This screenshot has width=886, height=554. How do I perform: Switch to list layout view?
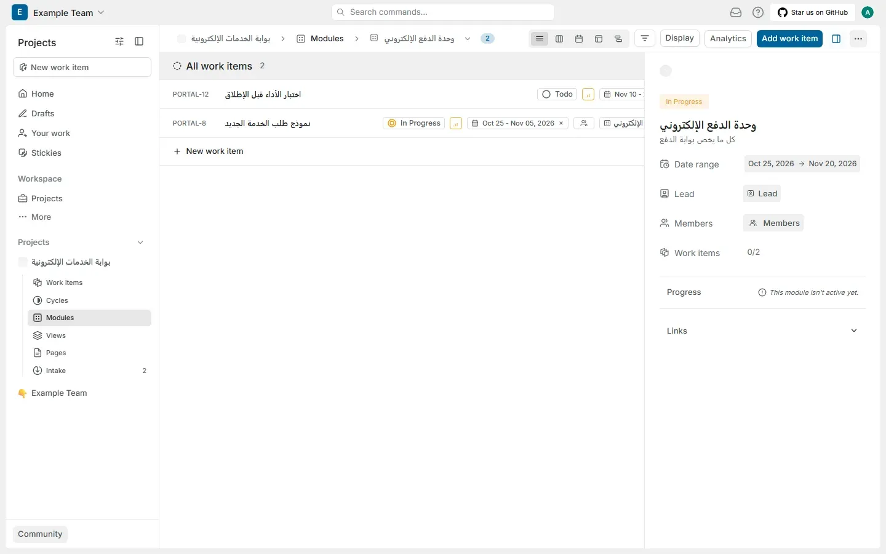540,39
